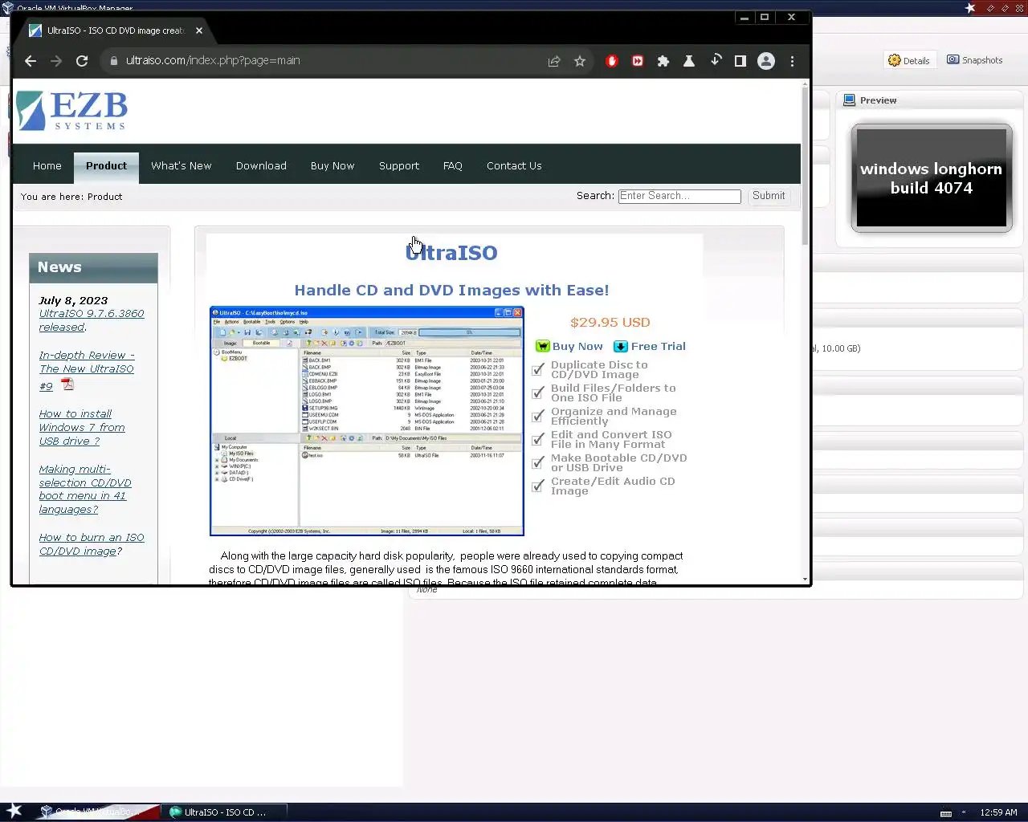Image resolution: width=1028 pixels, height=822 pixels.
Task: Focus the site Search text field
Action: point(679,196)
